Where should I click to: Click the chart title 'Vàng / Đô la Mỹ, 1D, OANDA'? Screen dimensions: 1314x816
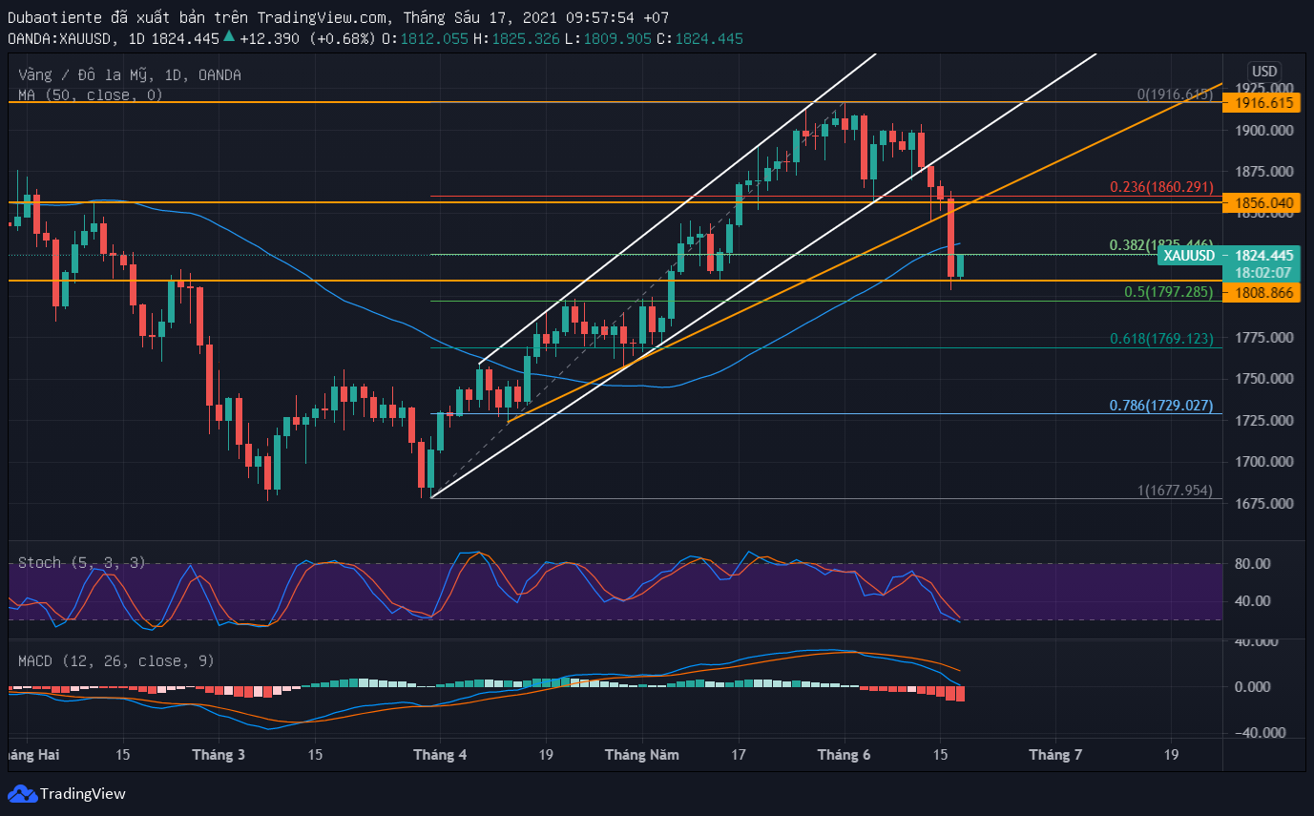130,74
